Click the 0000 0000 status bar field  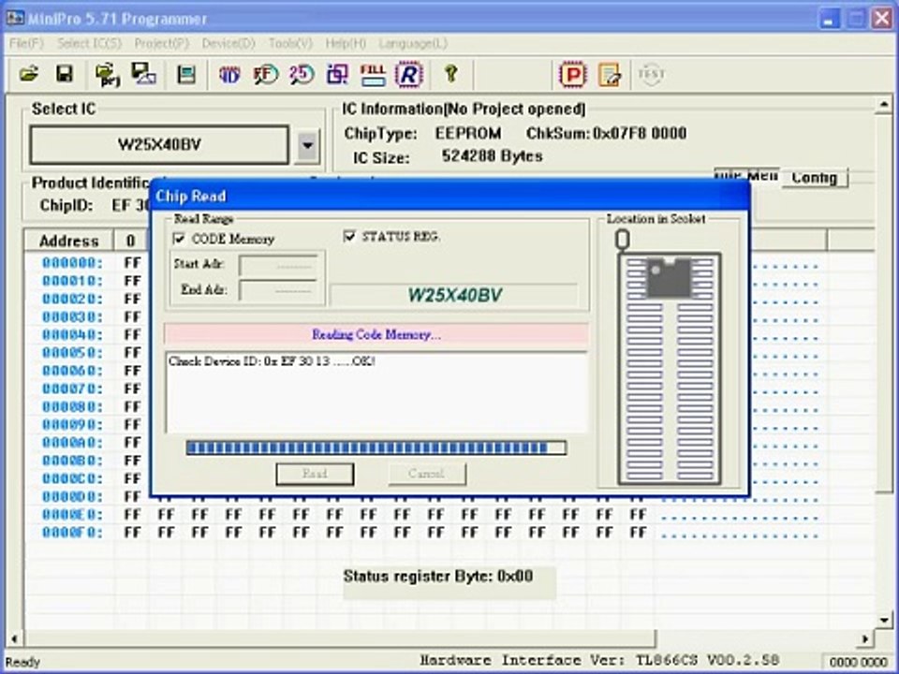[858, 662]
